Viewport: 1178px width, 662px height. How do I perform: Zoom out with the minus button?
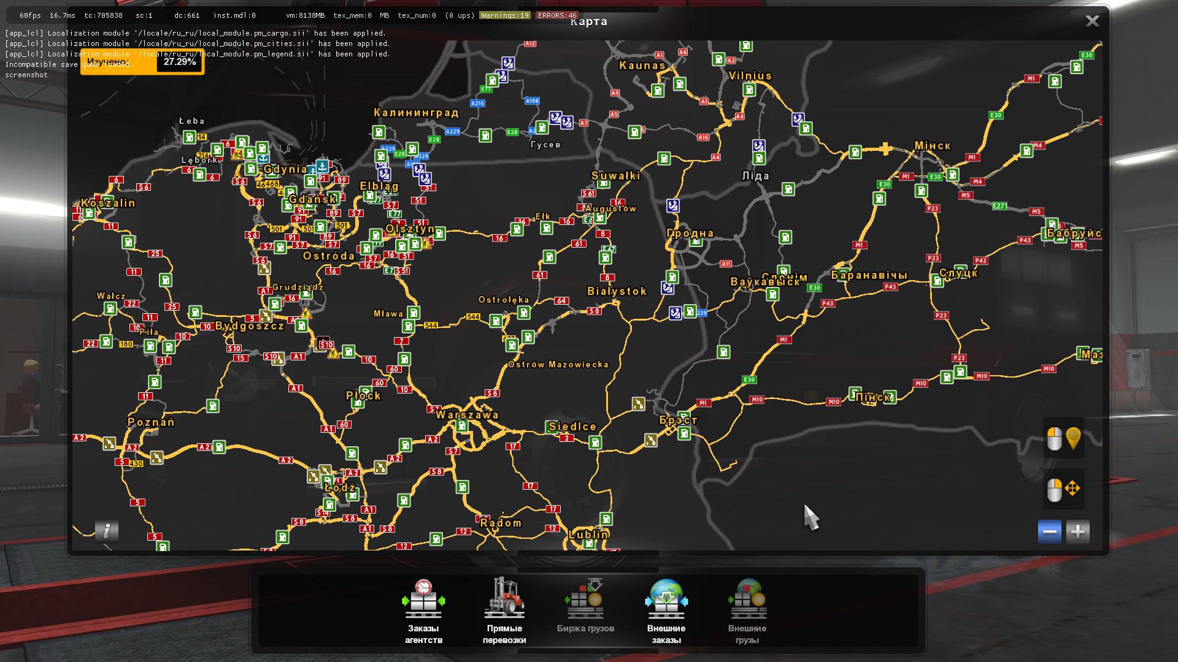(1049, 531)
